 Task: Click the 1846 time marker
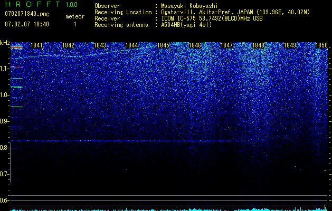(195, 45)
